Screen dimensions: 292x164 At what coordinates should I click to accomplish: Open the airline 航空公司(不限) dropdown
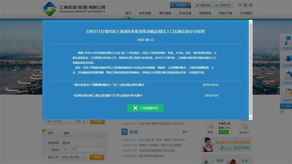point(74,157)
